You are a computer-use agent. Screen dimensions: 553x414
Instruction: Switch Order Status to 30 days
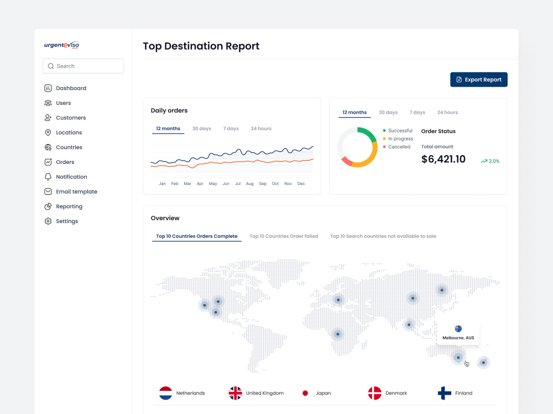[x=388, y=113]
